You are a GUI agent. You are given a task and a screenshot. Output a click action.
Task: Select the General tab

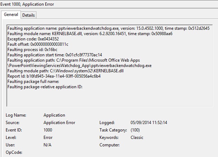coord(11,15)
